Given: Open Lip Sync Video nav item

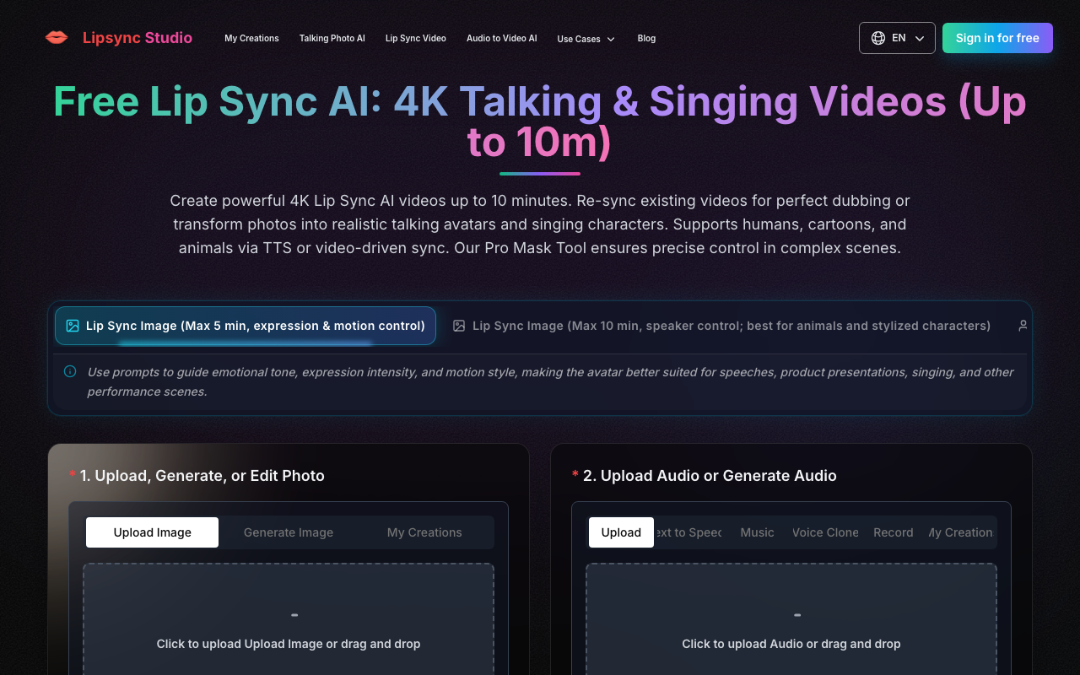Looking at the screenshot, I should [x=416, y=38].
